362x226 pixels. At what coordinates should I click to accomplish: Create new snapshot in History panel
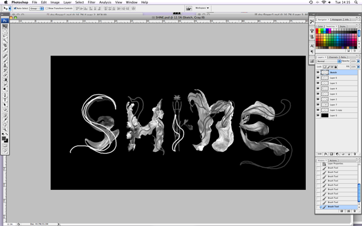[x=348, y=211]
